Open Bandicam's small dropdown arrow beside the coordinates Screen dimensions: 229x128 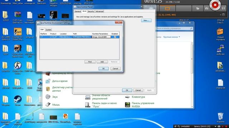click(x=220, y=15)
